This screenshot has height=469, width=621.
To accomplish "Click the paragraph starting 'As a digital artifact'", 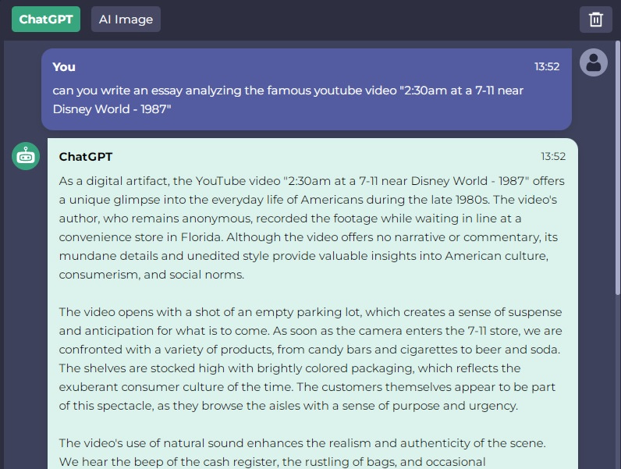I will pos(312,228).
